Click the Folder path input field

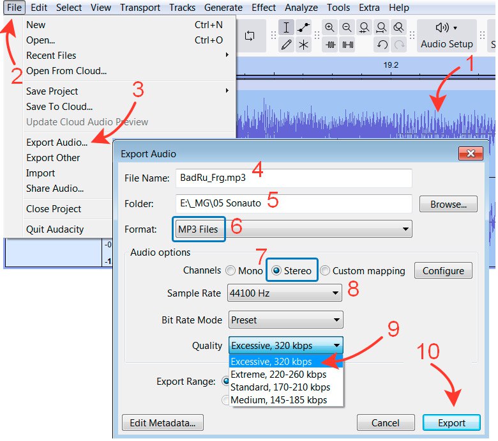pos(294,203)
